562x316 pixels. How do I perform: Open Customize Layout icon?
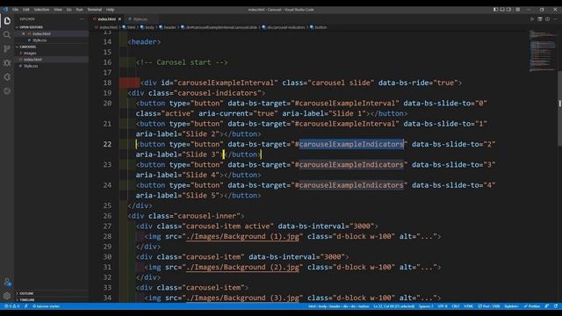tap(517, 10)
